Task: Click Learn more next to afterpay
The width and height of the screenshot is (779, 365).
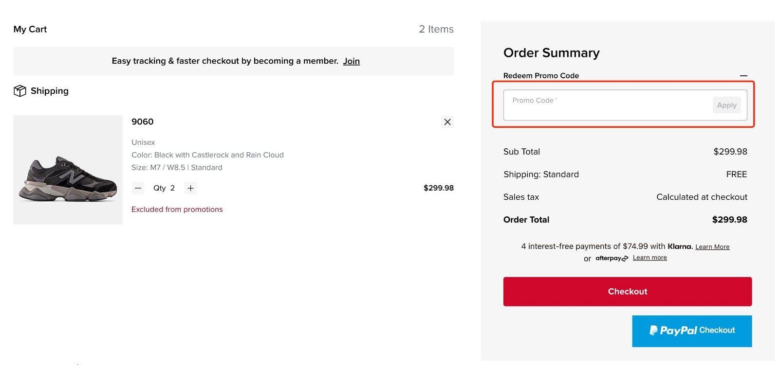Action: point(649,258)
